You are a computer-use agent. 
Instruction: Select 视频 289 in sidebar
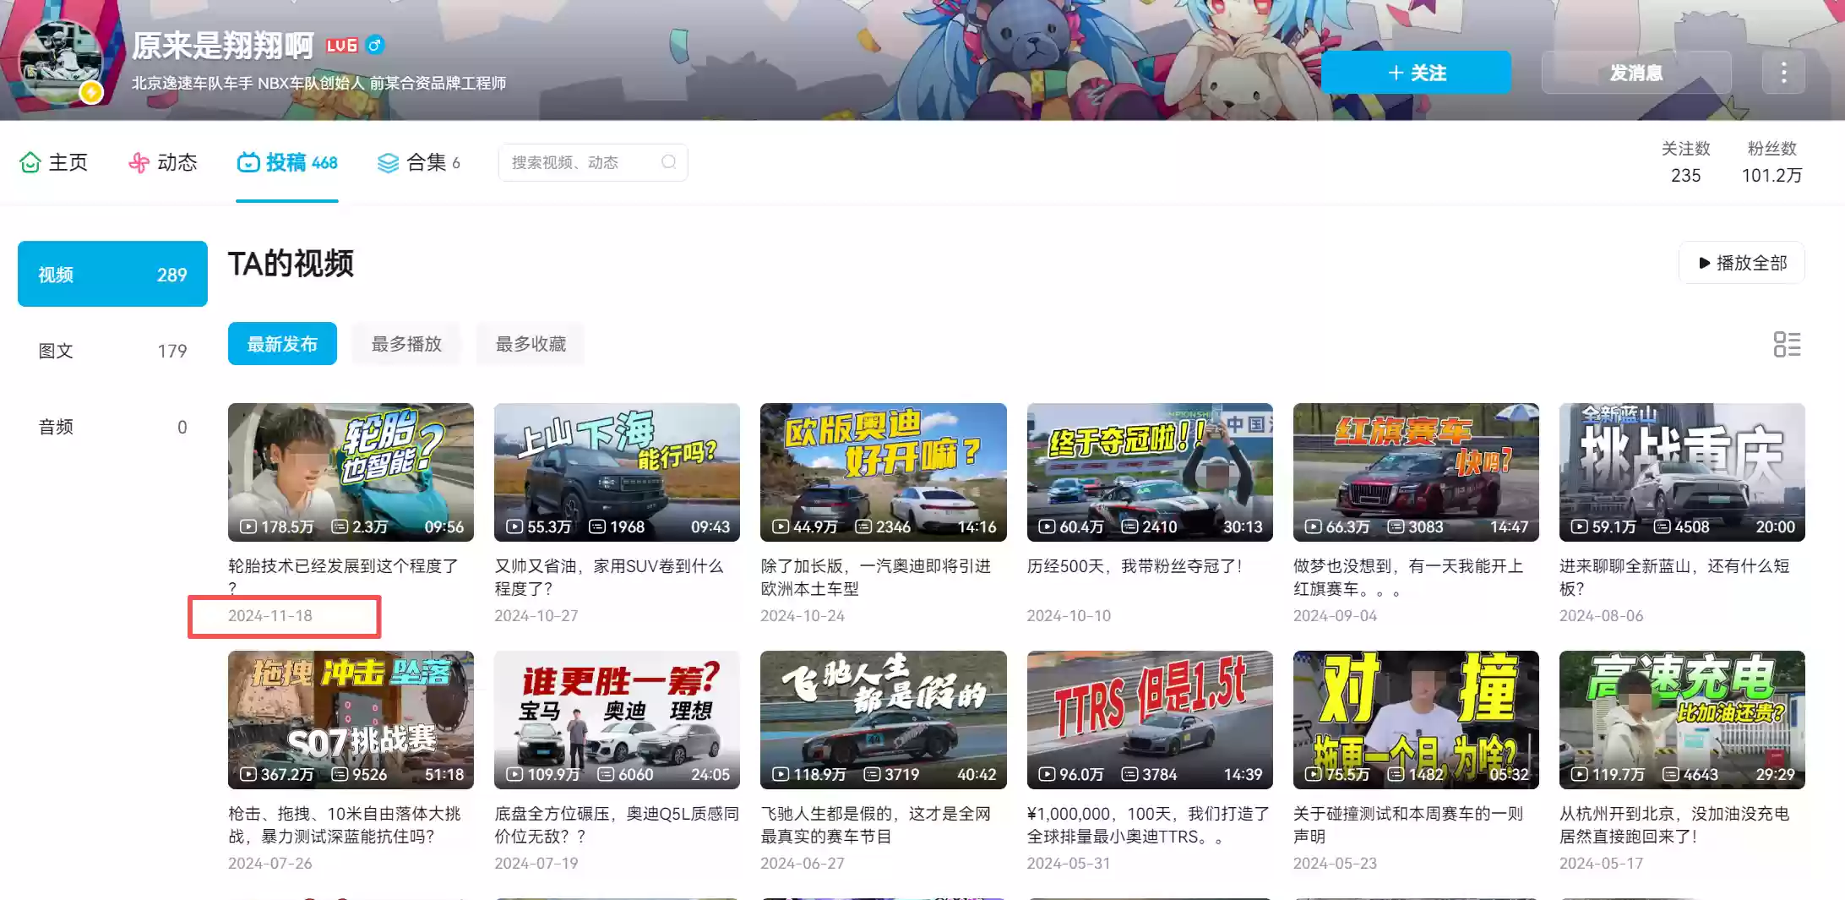(112, 273)
